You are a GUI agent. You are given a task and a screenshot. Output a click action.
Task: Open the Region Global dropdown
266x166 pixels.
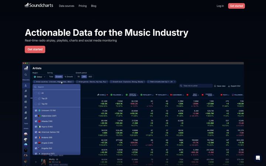[40, 77]
